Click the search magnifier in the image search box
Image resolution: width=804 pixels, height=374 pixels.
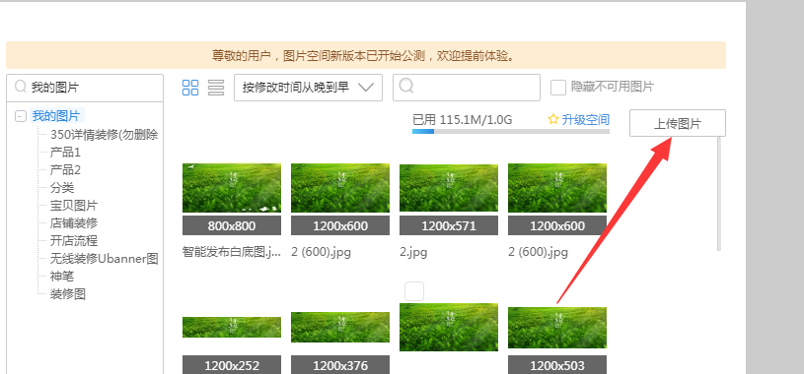point(406,86)
